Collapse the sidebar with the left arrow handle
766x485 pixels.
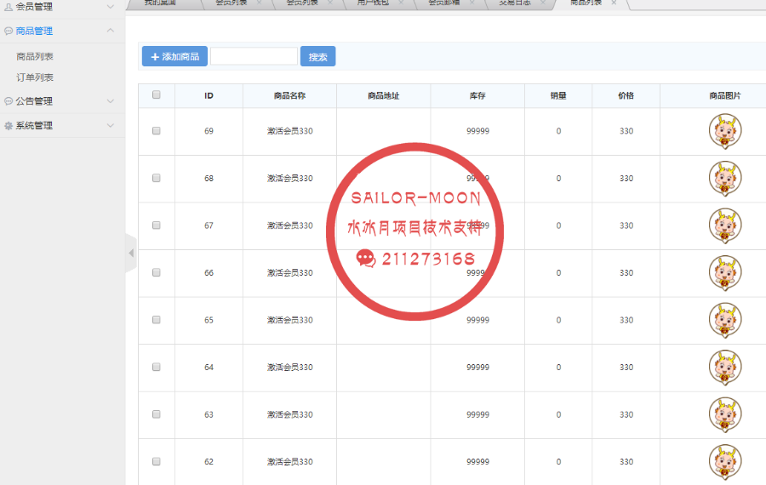(131, 253)
